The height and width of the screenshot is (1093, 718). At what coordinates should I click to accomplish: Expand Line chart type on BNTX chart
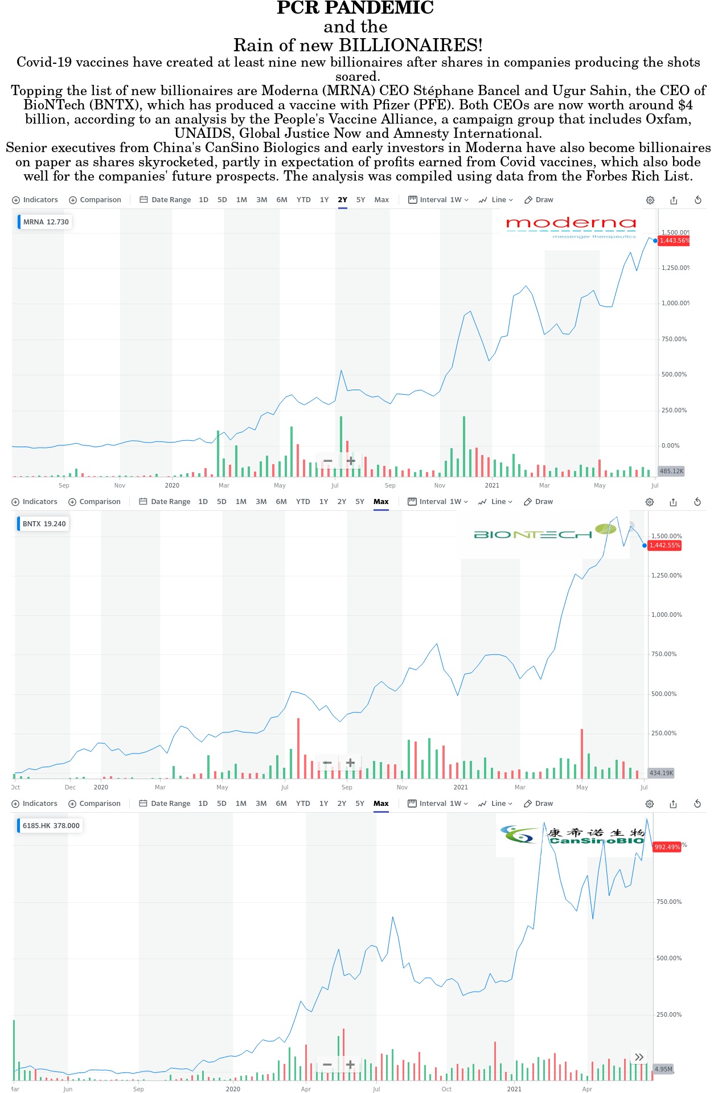click(495, 502)
